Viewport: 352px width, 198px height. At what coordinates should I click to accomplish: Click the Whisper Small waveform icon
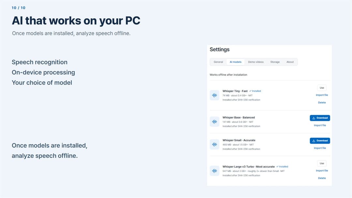click(x=214, y=144)
